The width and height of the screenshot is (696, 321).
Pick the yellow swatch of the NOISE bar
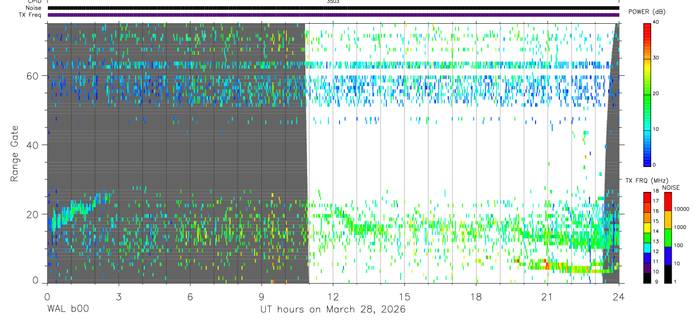668,220
